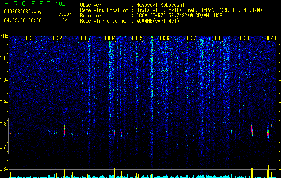This screenshot has width=281, height=178.
Task: Click the 1.0 kHz axis label
Action: [4, 80]
